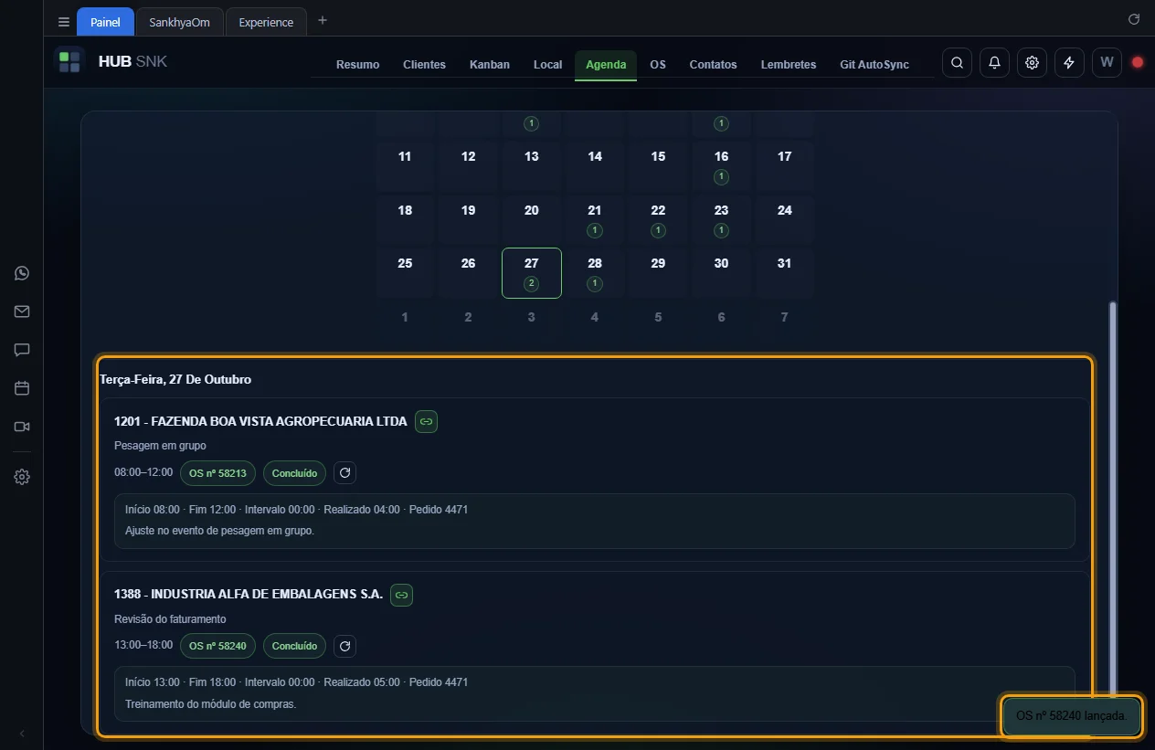Open the calendar icon in sidebar
The height and width of the screenshot is (750, 1155).
tap(22, 388)
